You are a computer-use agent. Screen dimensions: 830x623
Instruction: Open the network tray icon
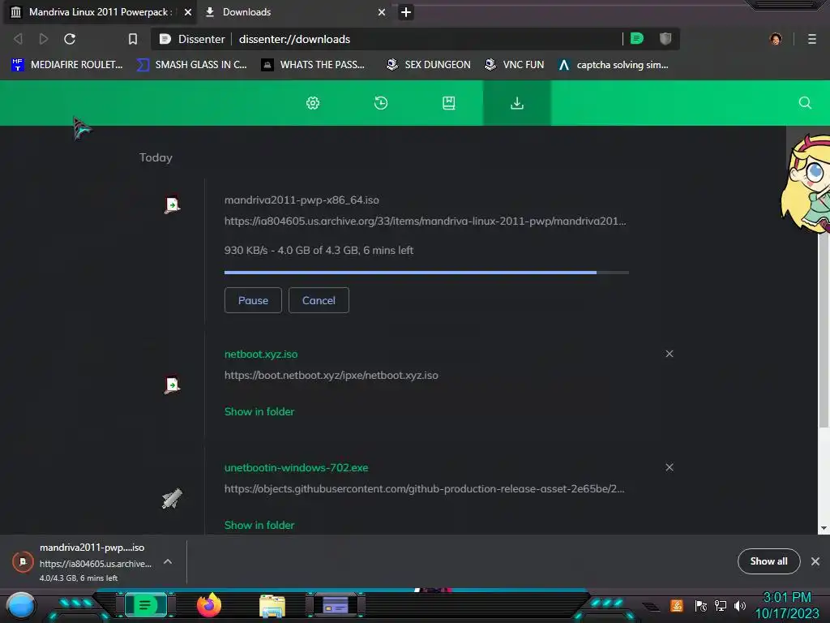(x=720, y=605)
